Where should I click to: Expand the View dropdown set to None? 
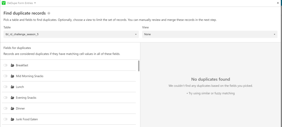coord(210,34)
